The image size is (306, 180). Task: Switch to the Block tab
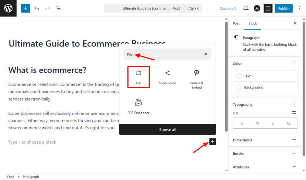(x=253, y=23)
